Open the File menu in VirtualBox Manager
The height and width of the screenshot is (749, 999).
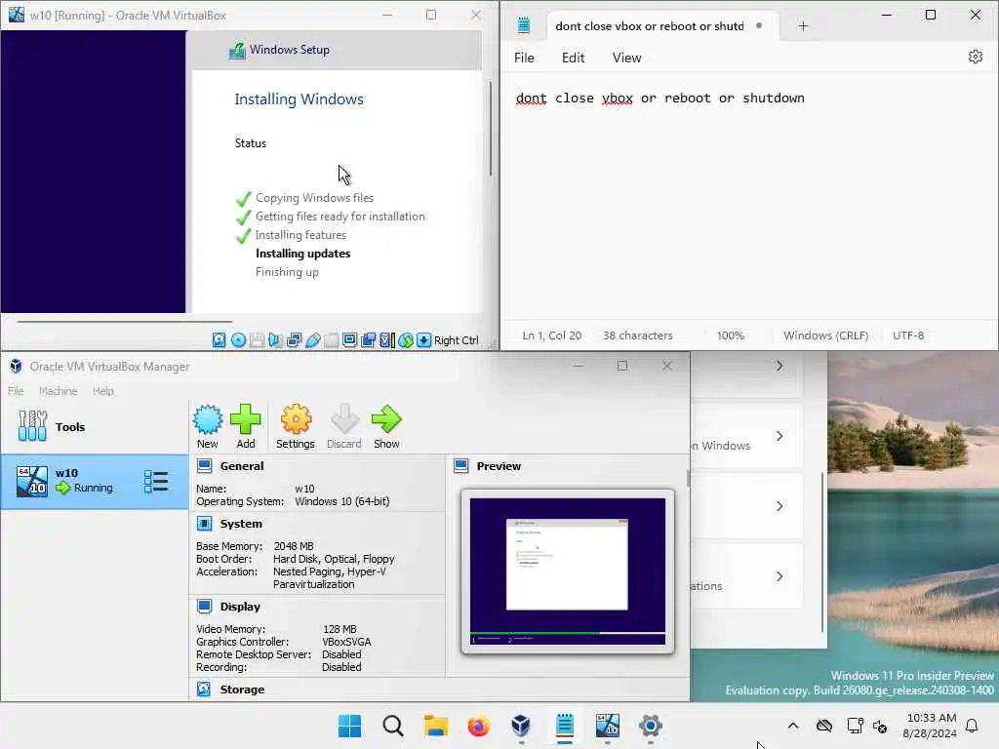pyautogui.click(x=16, y=391)
